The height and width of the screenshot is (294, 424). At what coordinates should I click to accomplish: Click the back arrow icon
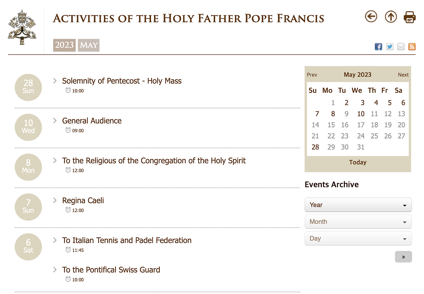coord(371,16)
